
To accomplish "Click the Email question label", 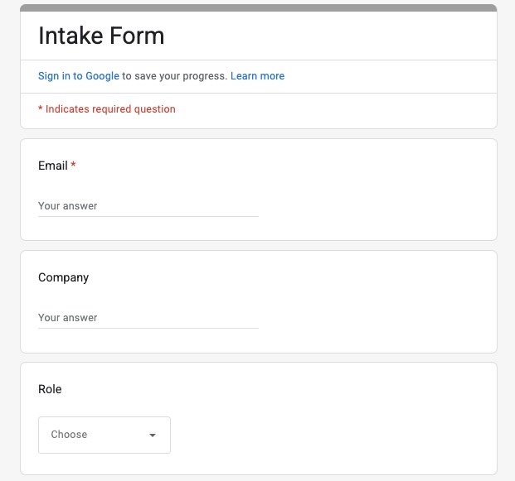I will pyautogui.click(x=52, y=166).
